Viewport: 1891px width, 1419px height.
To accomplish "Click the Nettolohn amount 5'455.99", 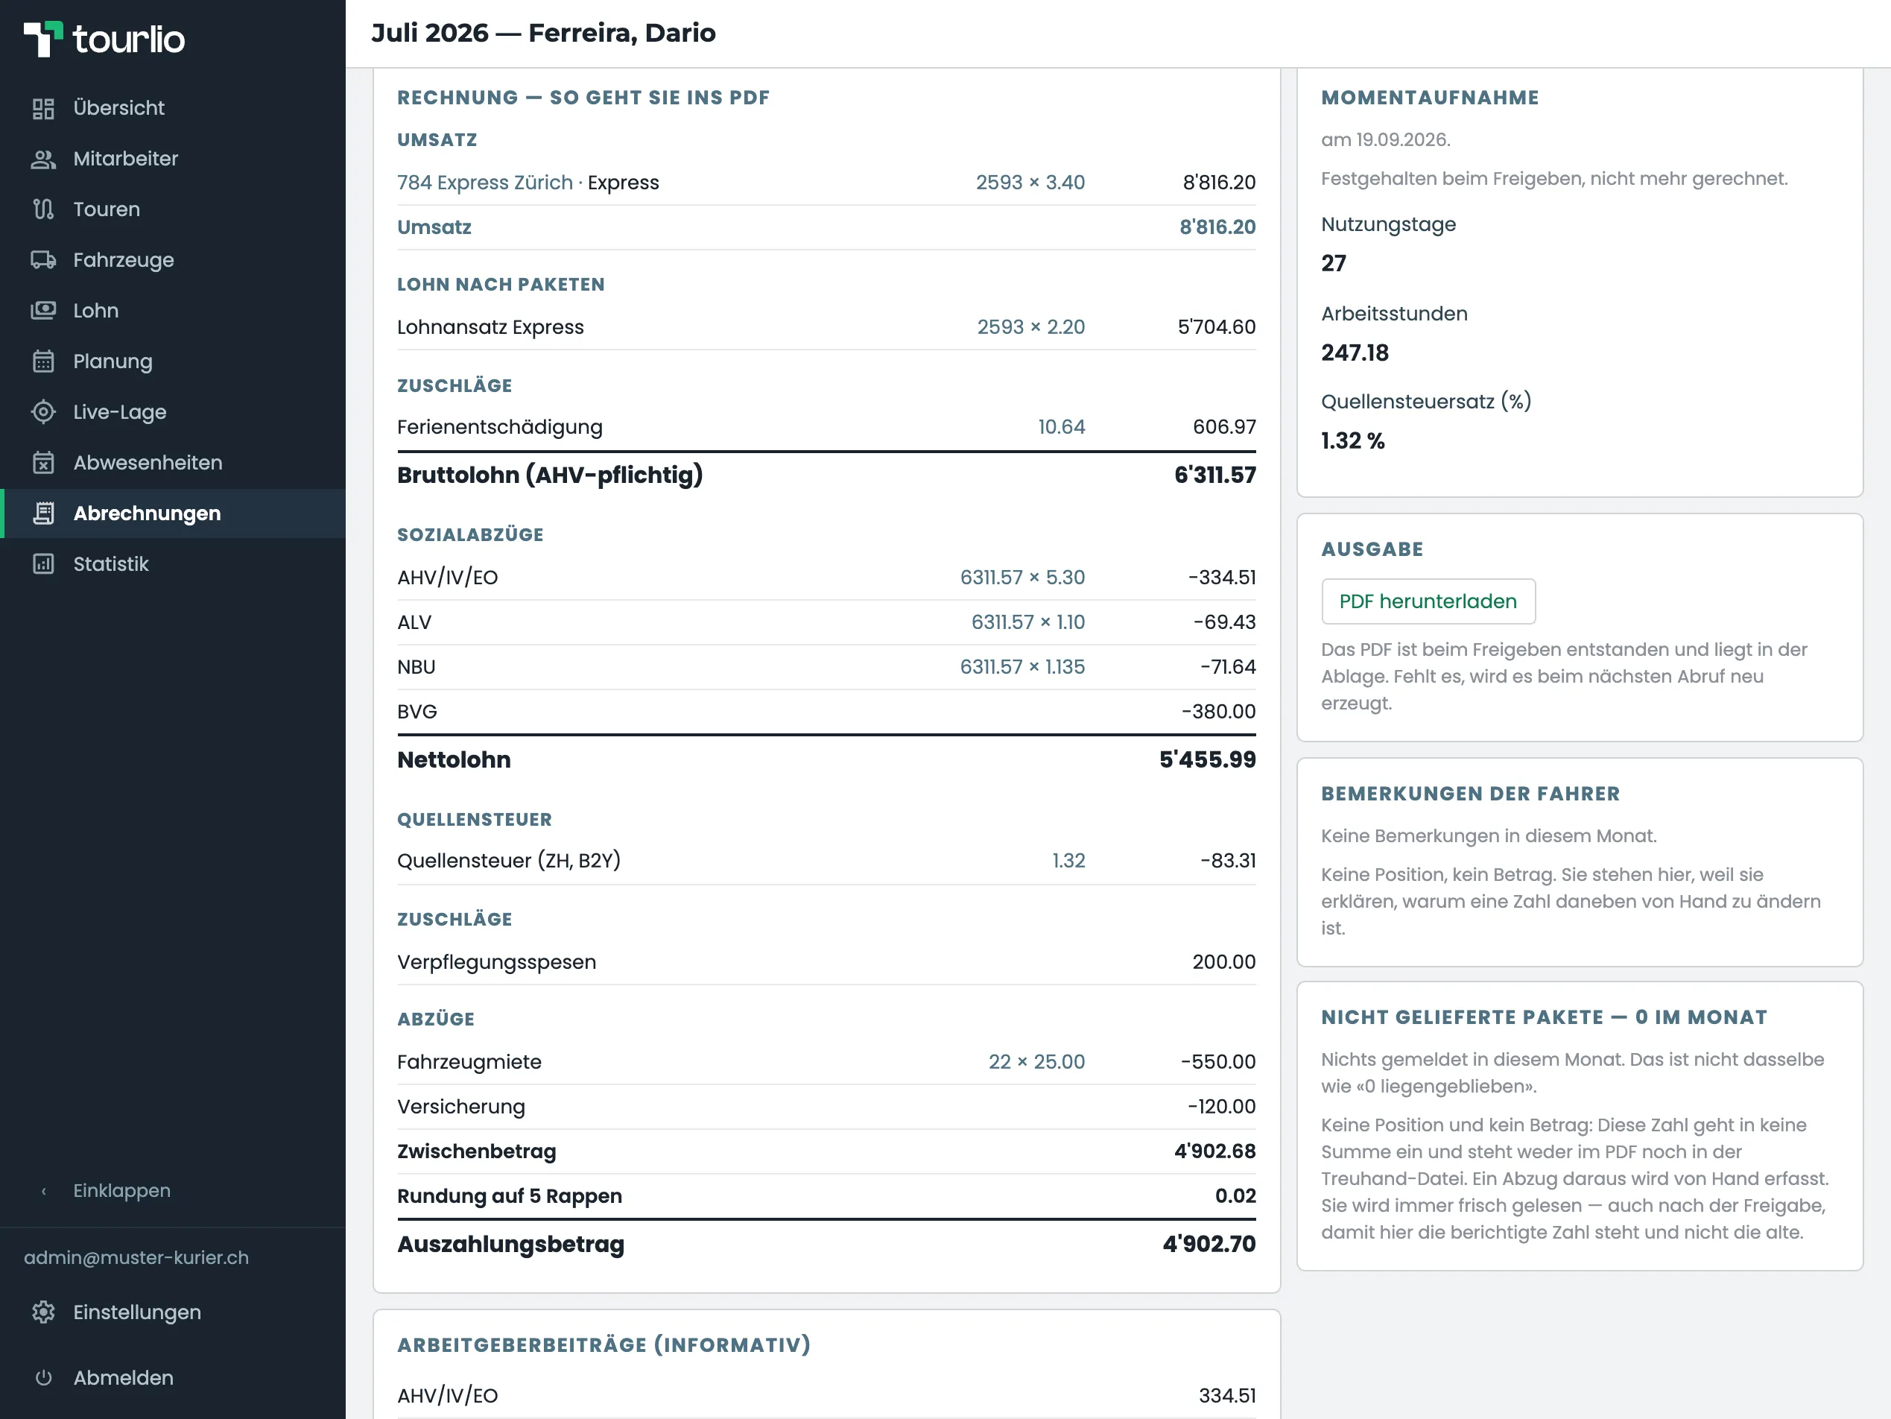I will point(1207,759).
